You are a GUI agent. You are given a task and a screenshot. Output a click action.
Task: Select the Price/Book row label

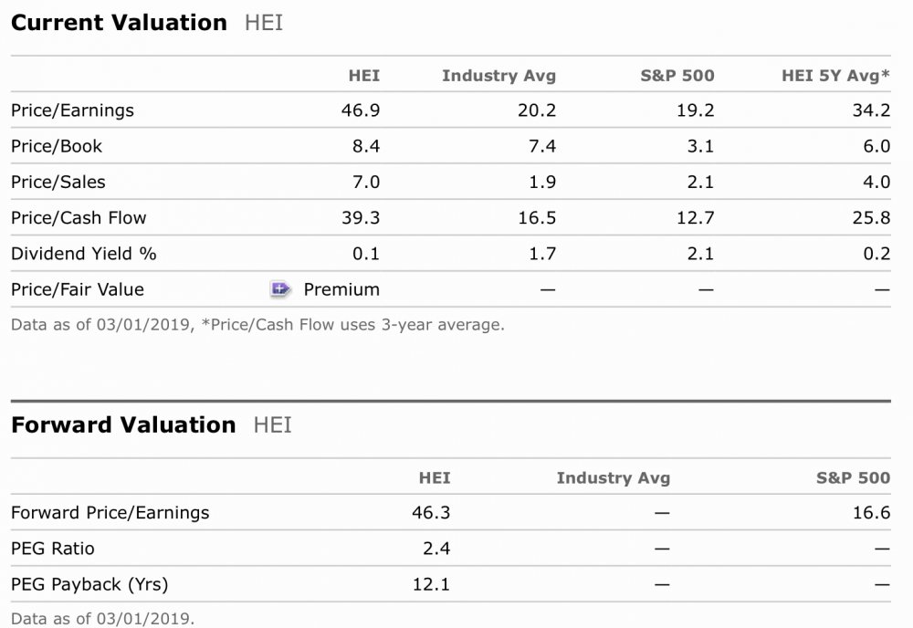pyautogui.click(x=57, y=146)
